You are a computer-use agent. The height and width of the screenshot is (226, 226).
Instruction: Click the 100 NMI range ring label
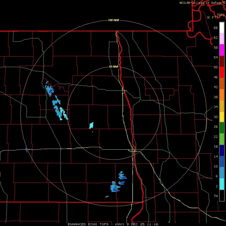[114, 20]
